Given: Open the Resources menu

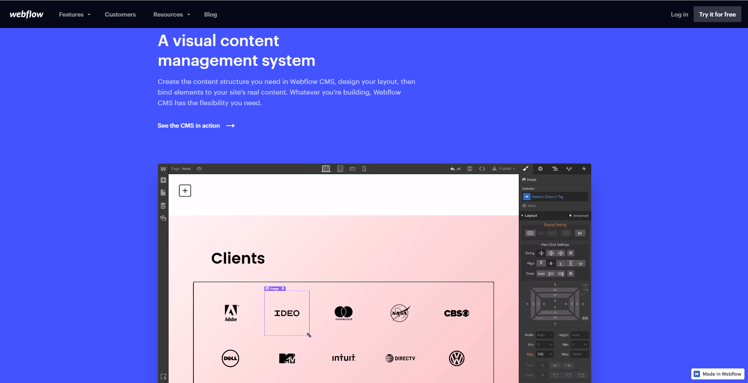Looking at the screenshot, I should coord(172,15).
